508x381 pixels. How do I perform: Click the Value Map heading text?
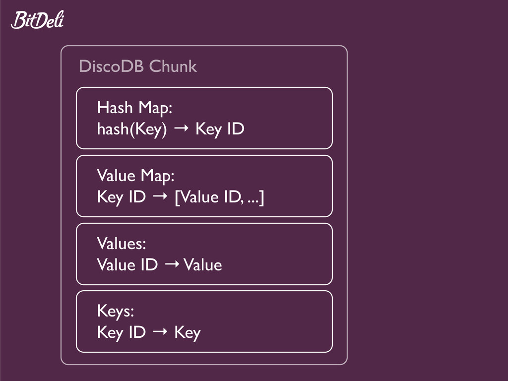135,176
